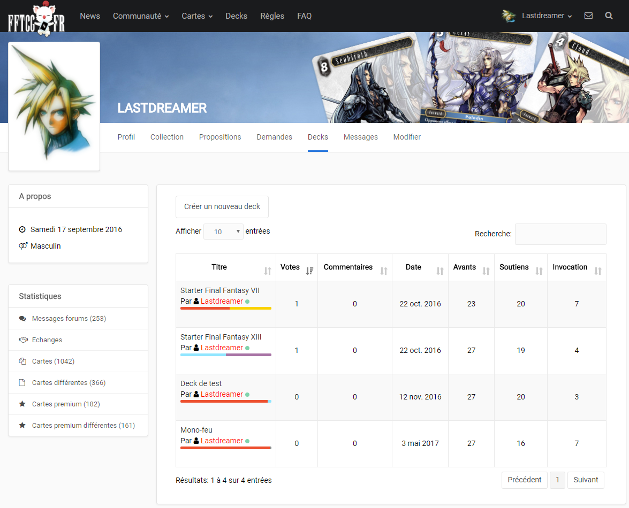Open the Mono-feu deck link

[196, 430]
